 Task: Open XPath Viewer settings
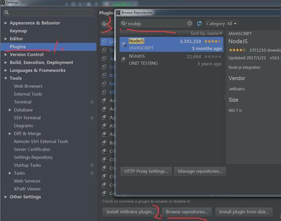click(28, 189)
